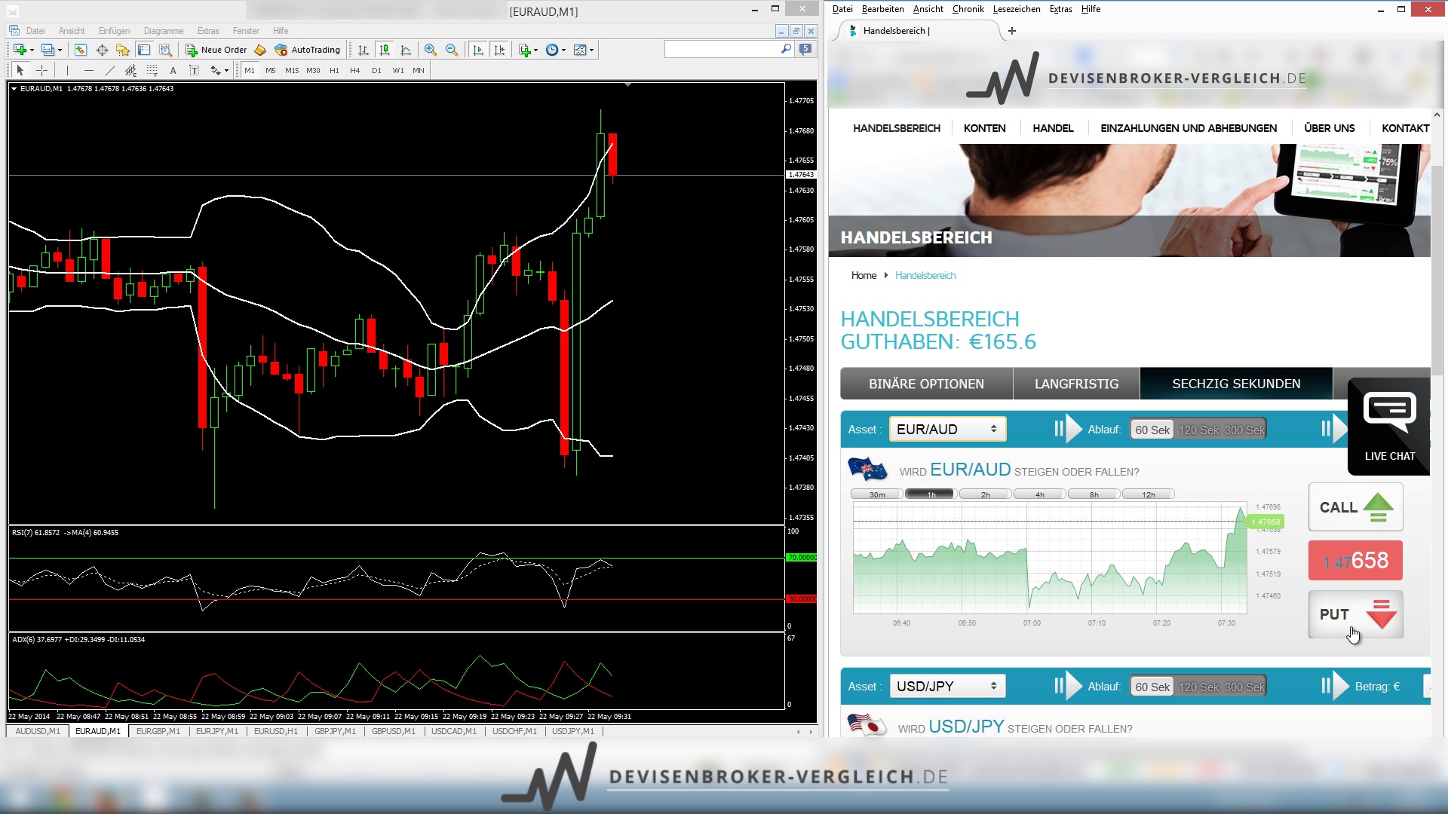Image resolution: width=1448 pixels, height=814 pixels.
Task: Open the Diagramme menu
Action: (x=164, y=31)
